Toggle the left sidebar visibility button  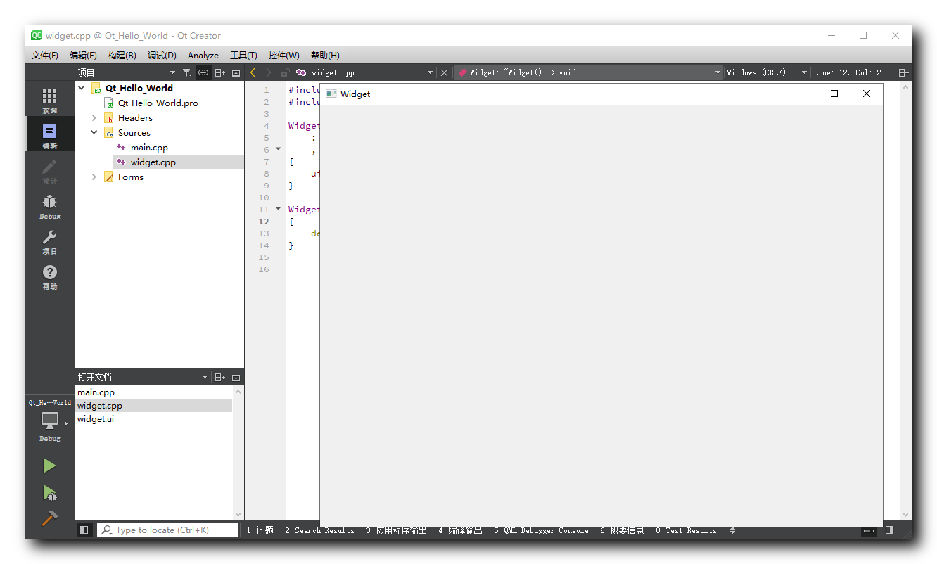(84, 530)
